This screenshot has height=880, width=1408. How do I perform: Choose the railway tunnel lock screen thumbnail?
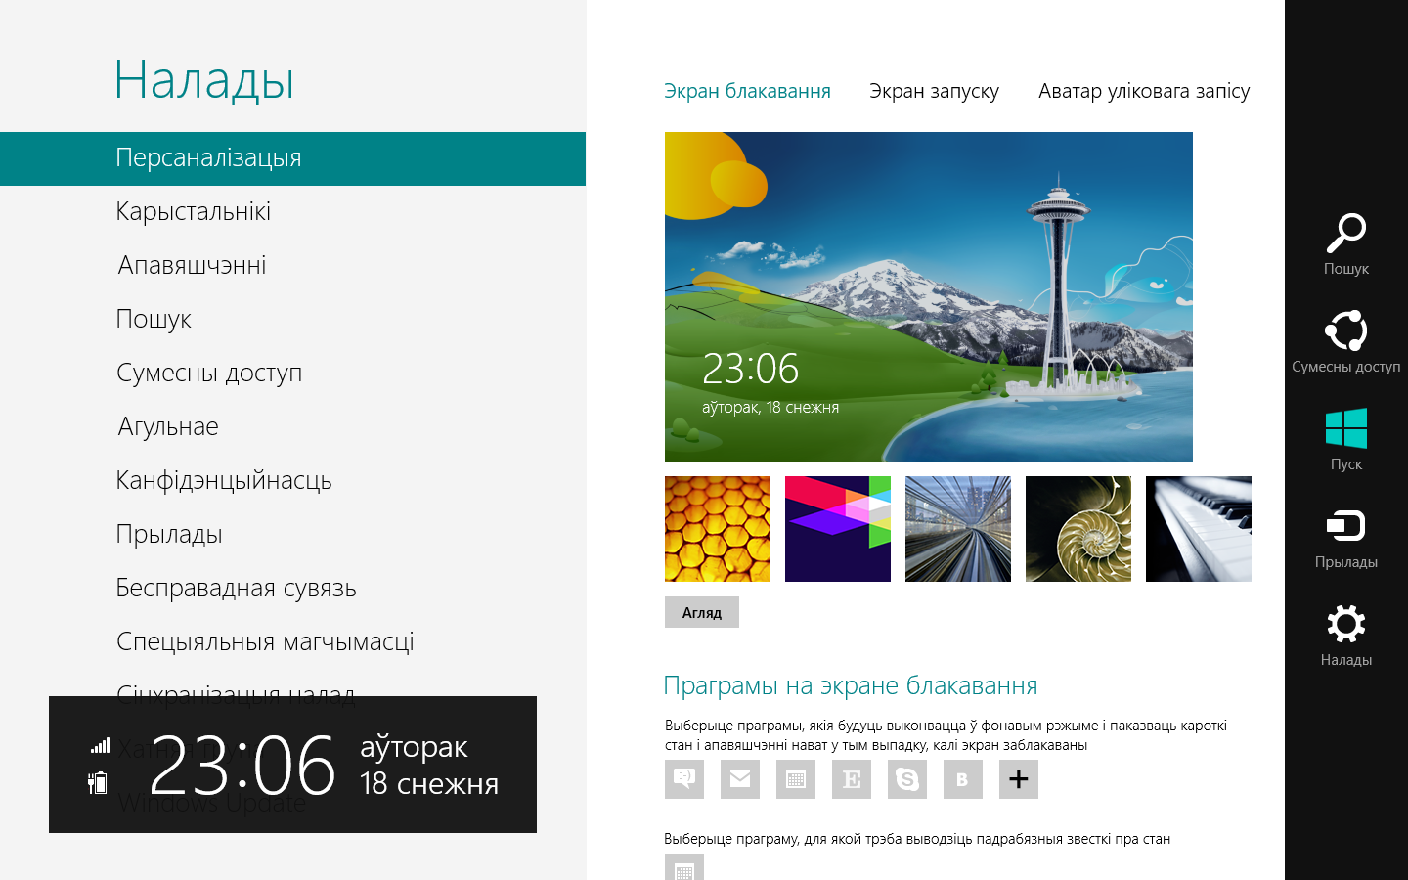tap(958, 529)
